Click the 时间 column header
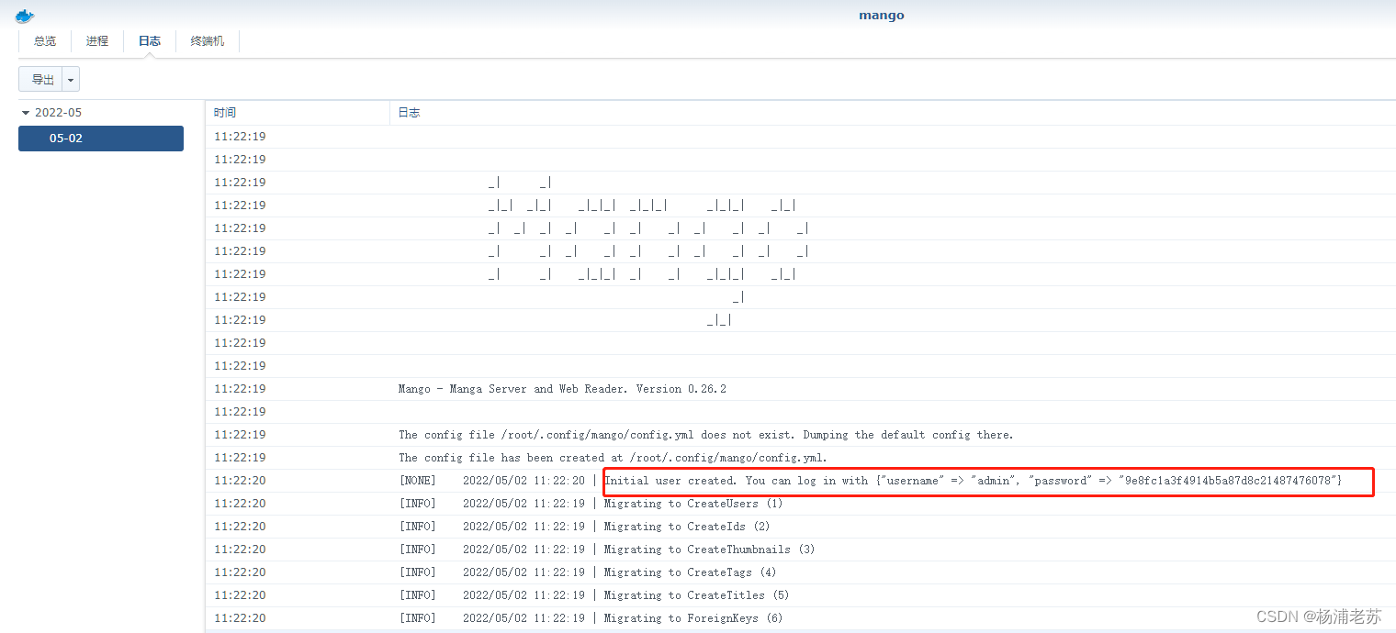The width and height of the screenshot is (1396, 633). [298, 113]
